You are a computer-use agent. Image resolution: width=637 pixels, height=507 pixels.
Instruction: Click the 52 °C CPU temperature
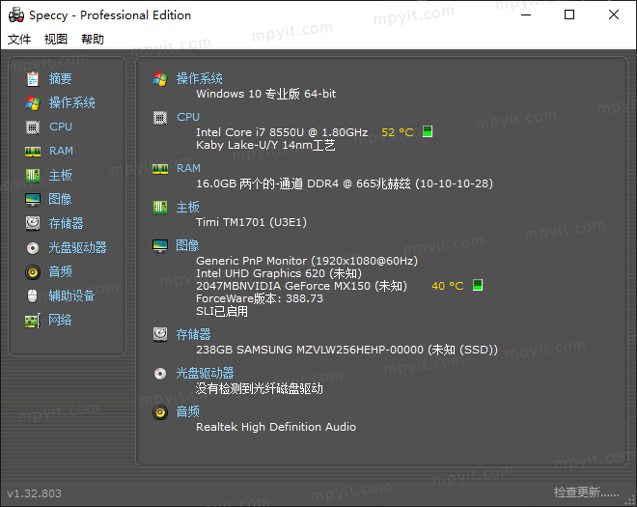(x=398, y=132)
